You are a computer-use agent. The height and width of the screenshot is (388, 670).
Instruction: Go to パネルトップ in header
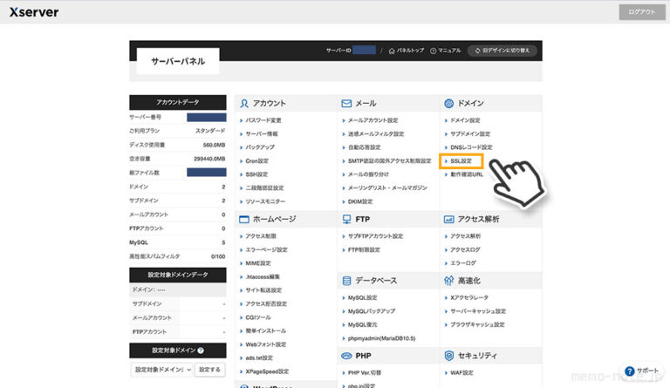(x=407, y=51)
